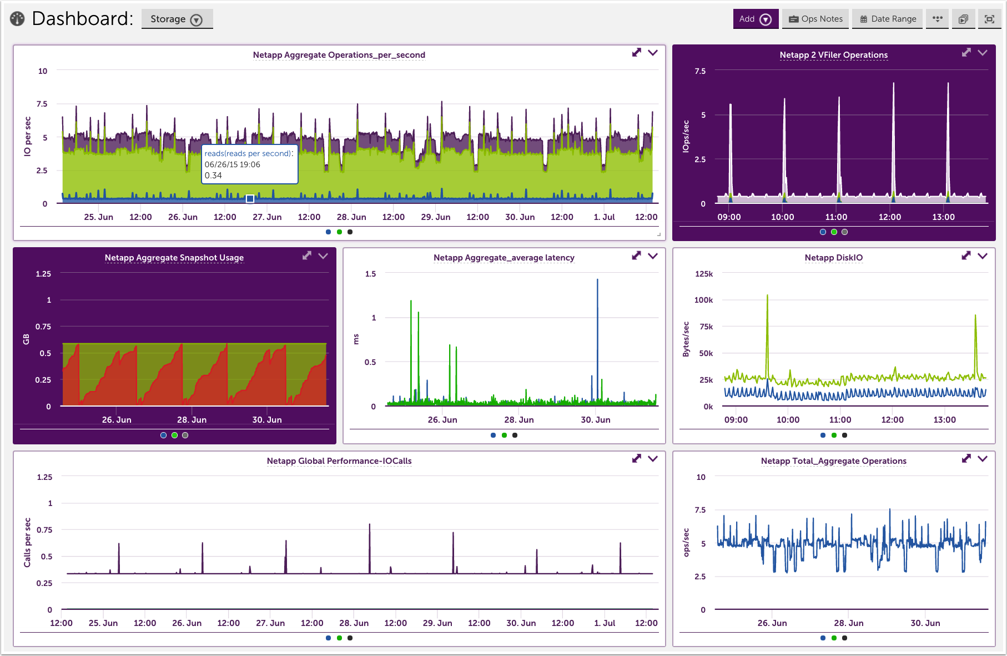Expand the Netapp Global Performance-IOCalls widget
This screenshot has width=1007, height=656.
(x=637, y=459)
